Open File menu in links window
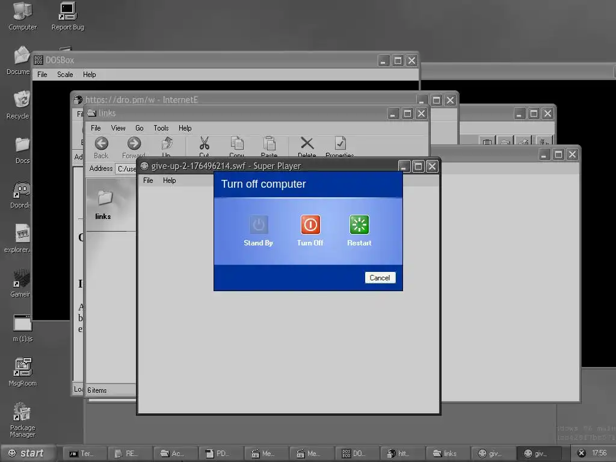The height and width of the screenshot is (462, 616). [96, 128]
